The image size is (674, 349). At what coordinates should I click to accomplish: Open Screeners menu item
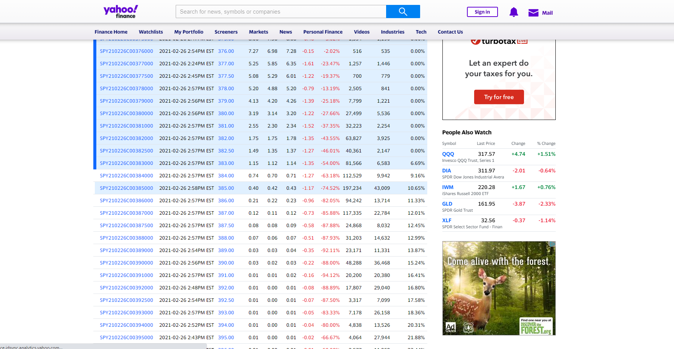[226, 32]
